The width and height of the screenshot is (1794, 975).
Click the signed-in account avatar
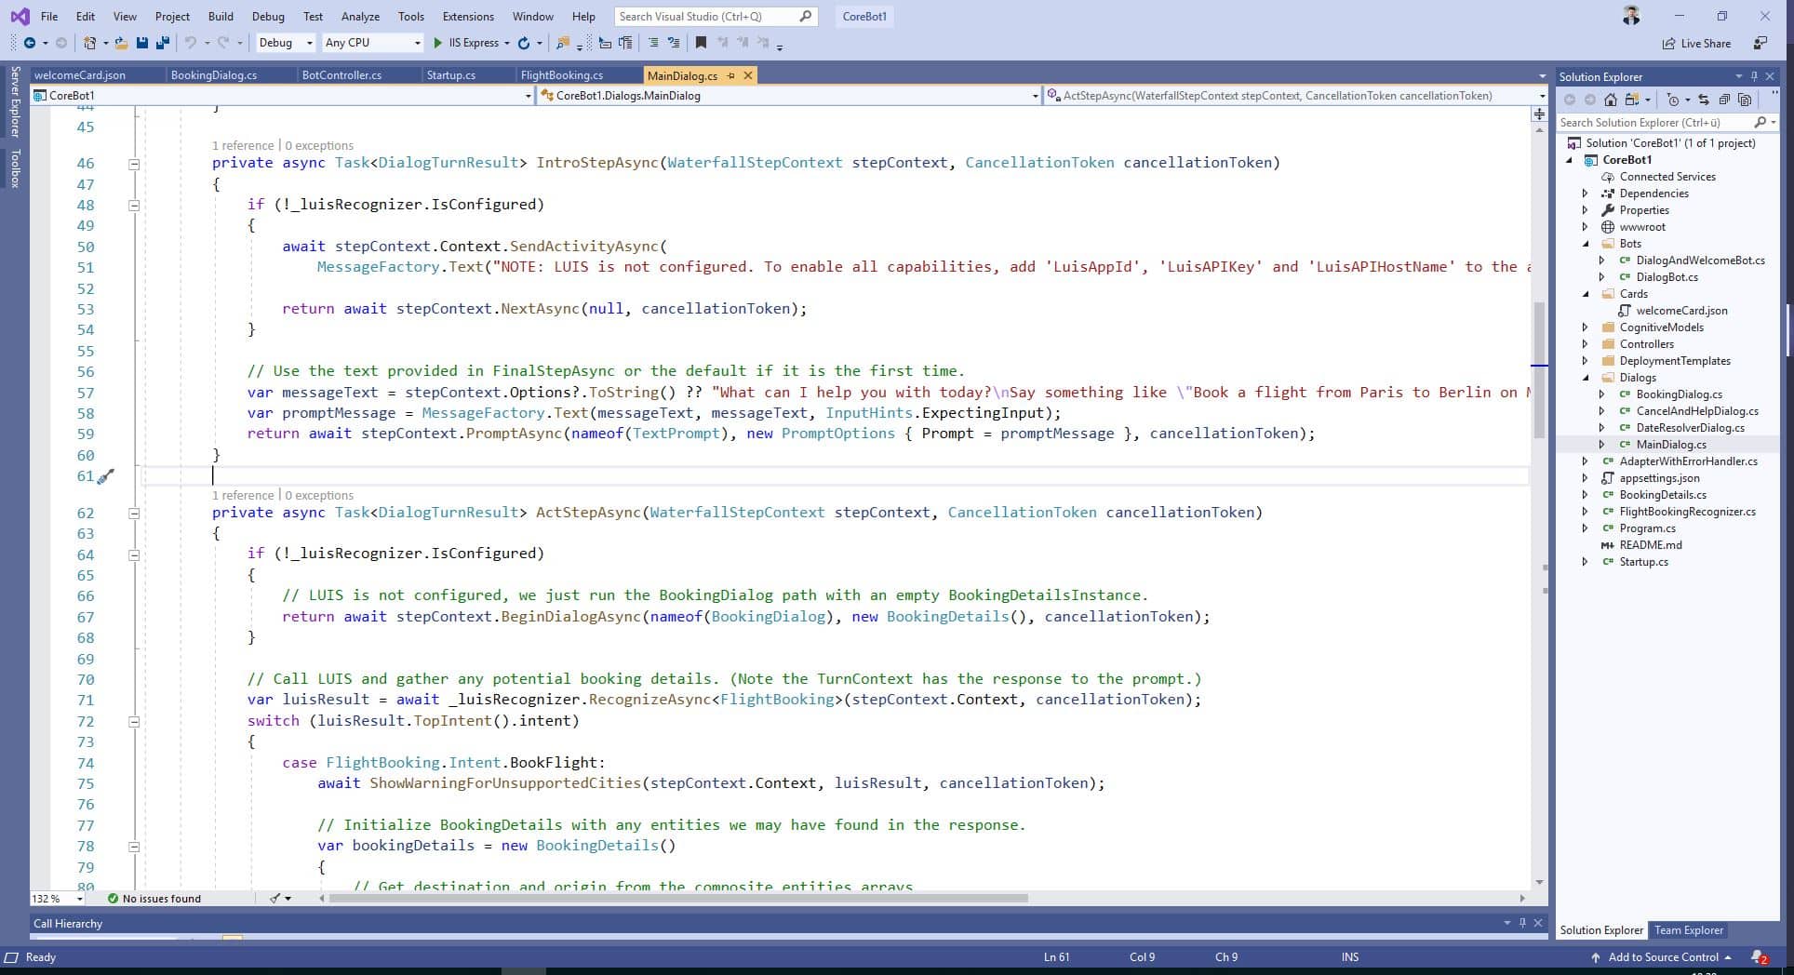point(1631,16)
